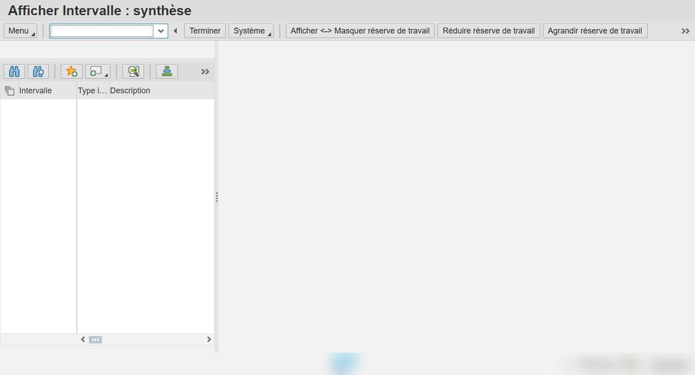This screenshot has height=375, width=695.
Task: Click the vertical splitter handle dots
Action: (x=217, y=197)
